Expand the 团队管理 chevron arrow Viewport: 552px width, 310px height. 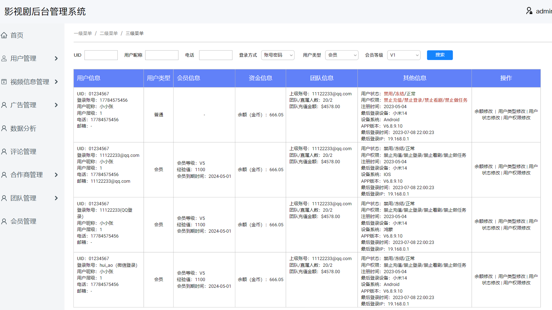[x=56, y=198]
